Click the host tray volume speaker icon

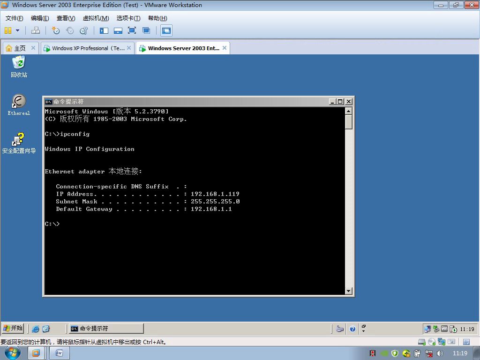coord(440,353)
